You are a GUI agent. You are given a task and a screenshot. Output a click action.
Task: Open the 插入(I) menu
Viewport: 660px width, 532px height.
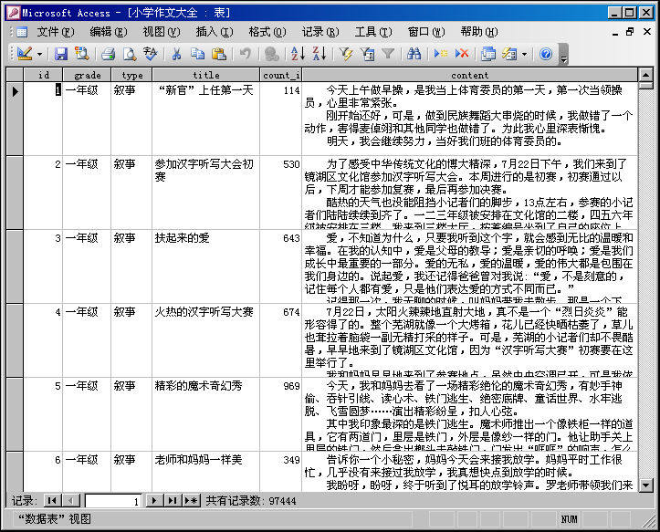click(x=215, y=32)
